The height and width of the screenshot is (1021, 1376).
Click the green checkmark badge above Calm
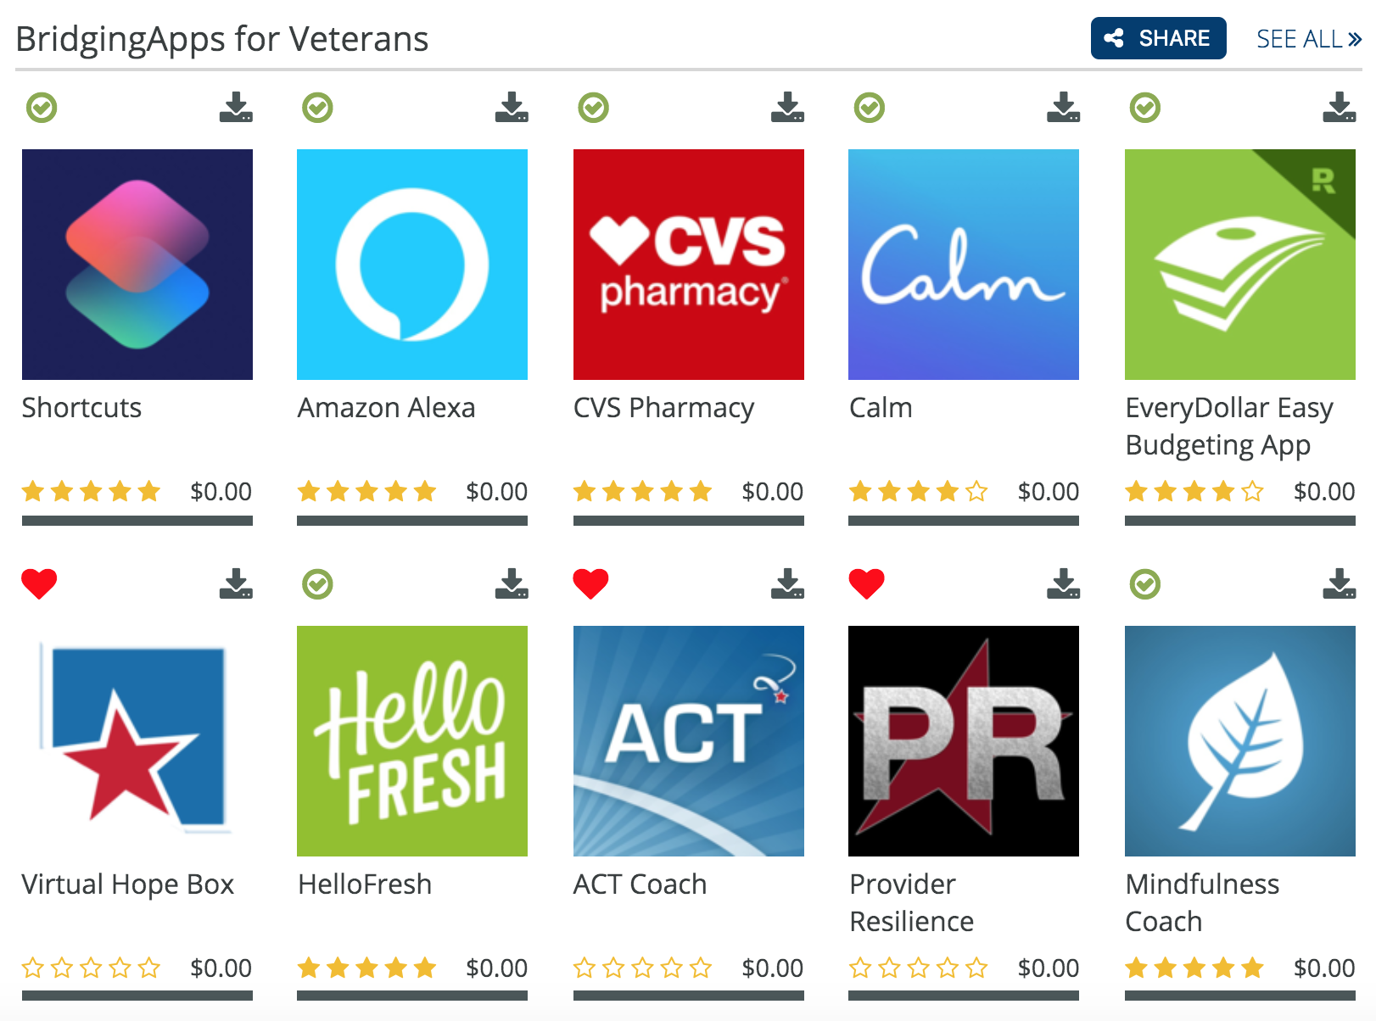click(x=869, y=107)
